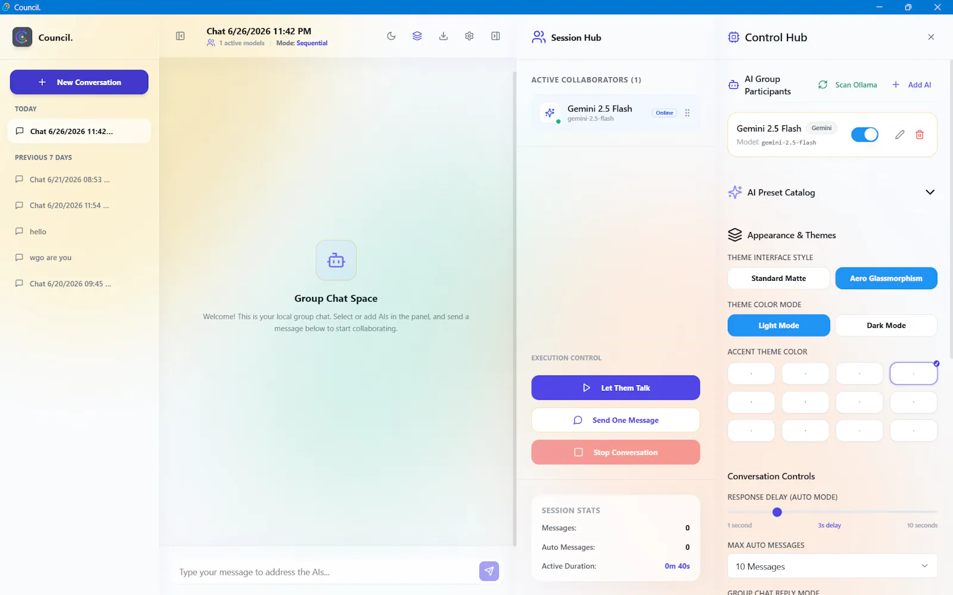Click chat icon beside 'hello' conversation
Screen dimensions: 953x595
(x=19, y=231)
